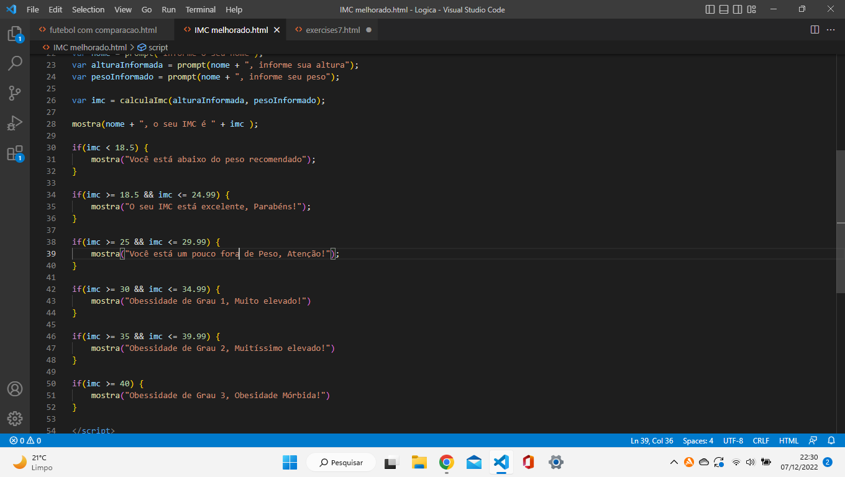Viewport: 845px width, 477px height.
Task: Click the closing script tag line
Action: click(x=93, y=430)
